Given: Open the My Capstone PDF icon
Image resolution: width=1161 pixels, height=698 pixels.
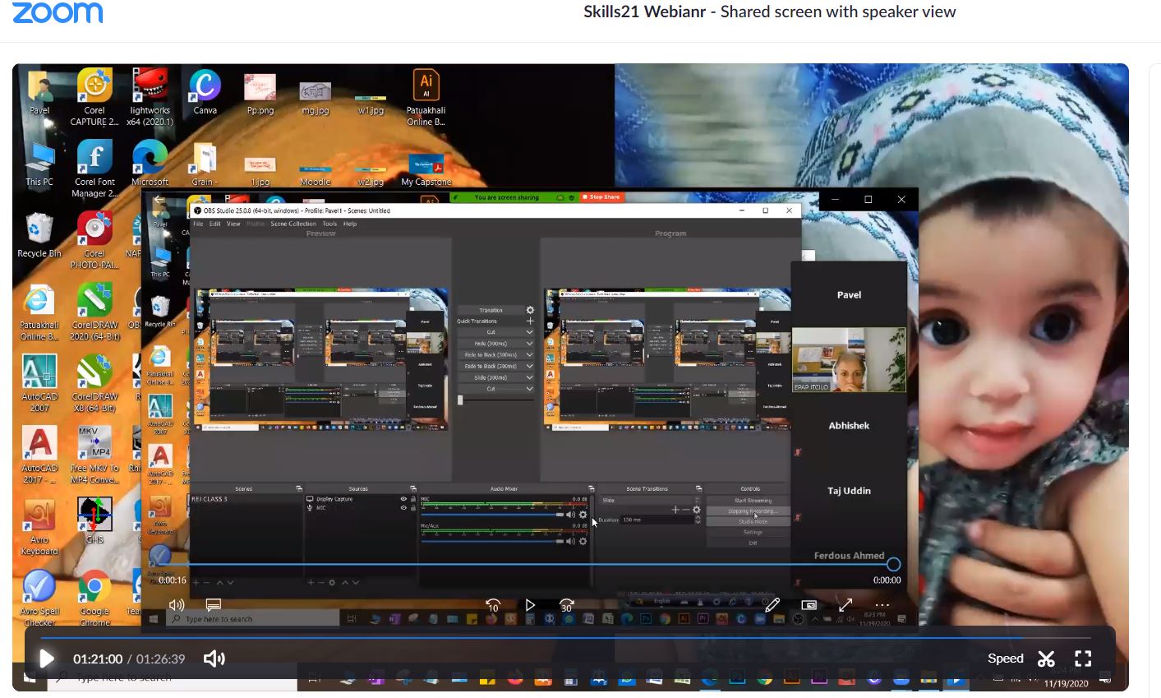Looking at the screenshot, I should [426, 169].
